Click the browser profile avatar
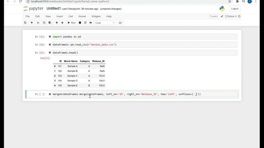The height and width of the screenshot is (148, 264). [x=250, y=1]
